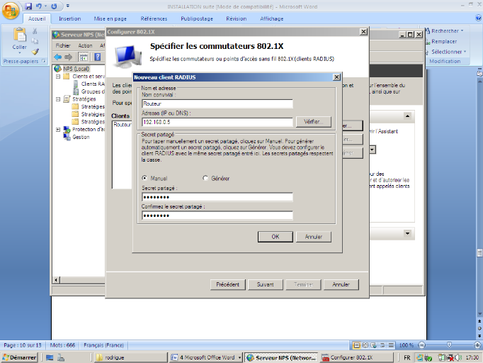Open the Affichage ribbon tab
This screenshot has width=483, height=363.
pyautogui.click(x=272, y=18)
